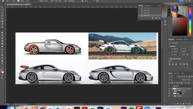This screenshot has width=193, height=109.
Task: Select the Dodge tool
Action: 2,47
